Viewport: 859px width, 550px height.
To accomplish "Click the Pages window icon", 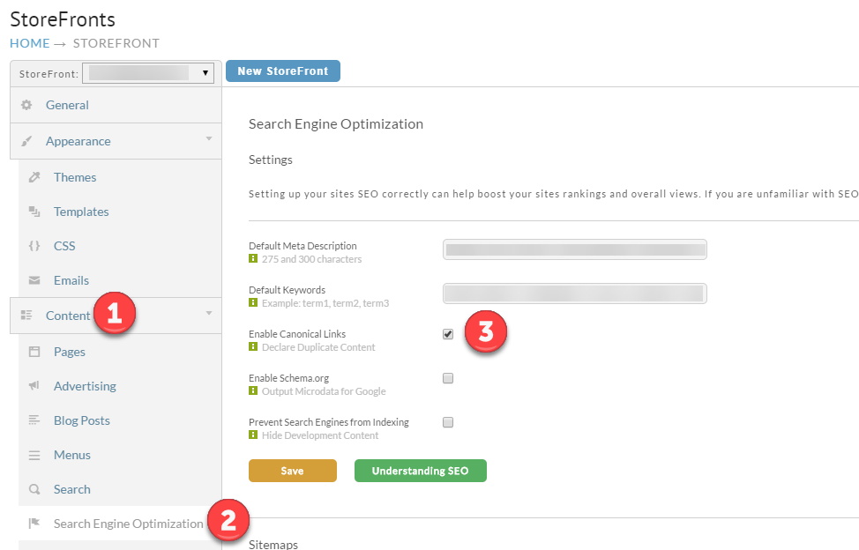I will coord(34,352).
